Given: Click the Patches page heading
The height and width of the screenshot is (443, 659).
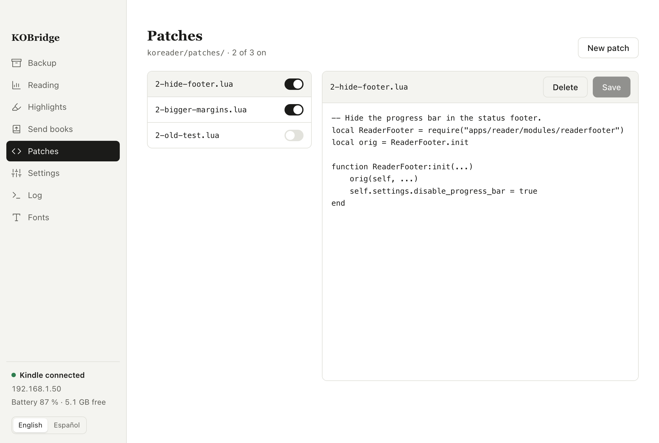Looking at the screenshot, I should (x=175, y=36).
